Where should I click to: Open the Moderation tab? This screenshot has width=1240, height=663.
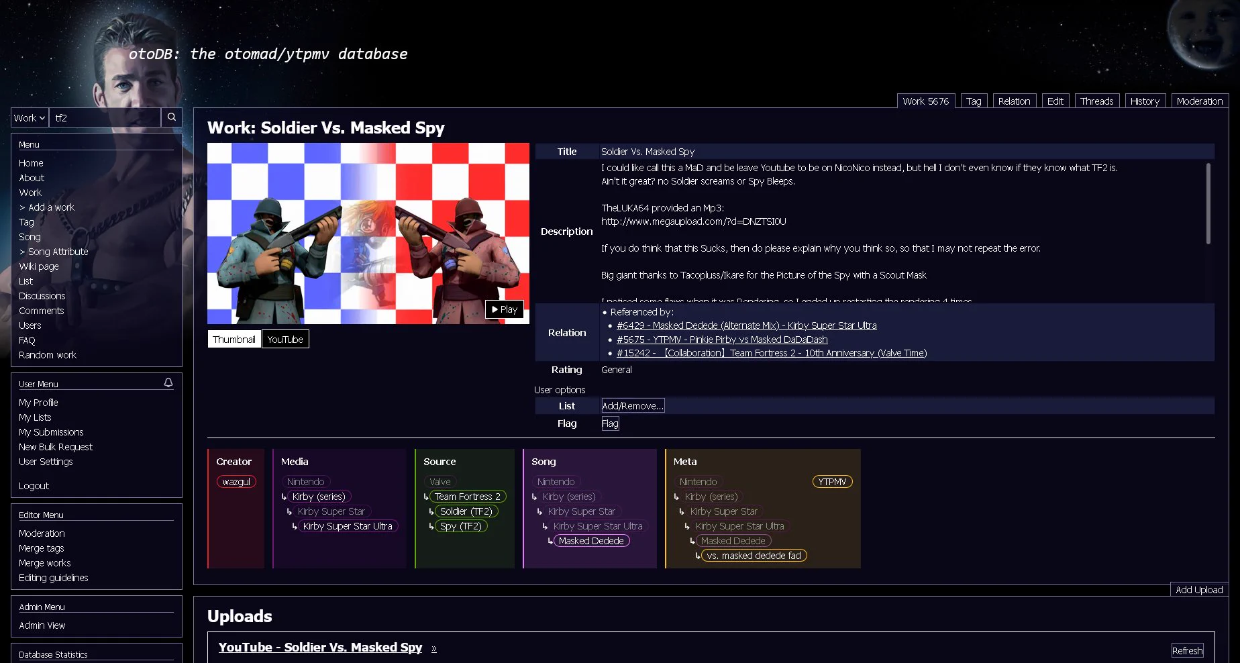1200,101
